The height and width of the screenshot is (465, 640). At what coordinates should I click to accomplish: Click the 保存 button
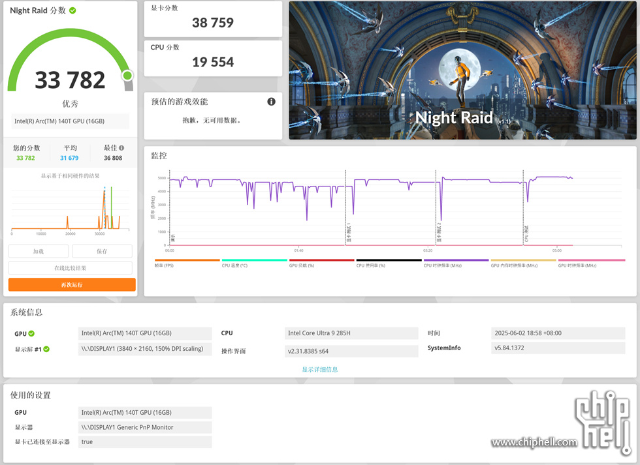(x=102, y=252)
